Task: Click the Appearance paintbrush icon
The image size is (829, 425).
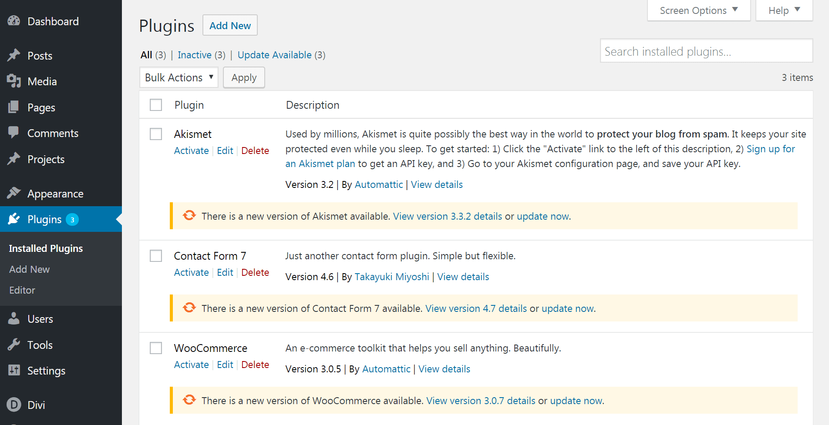Action: pyautogui.click(x=14, y=193)
